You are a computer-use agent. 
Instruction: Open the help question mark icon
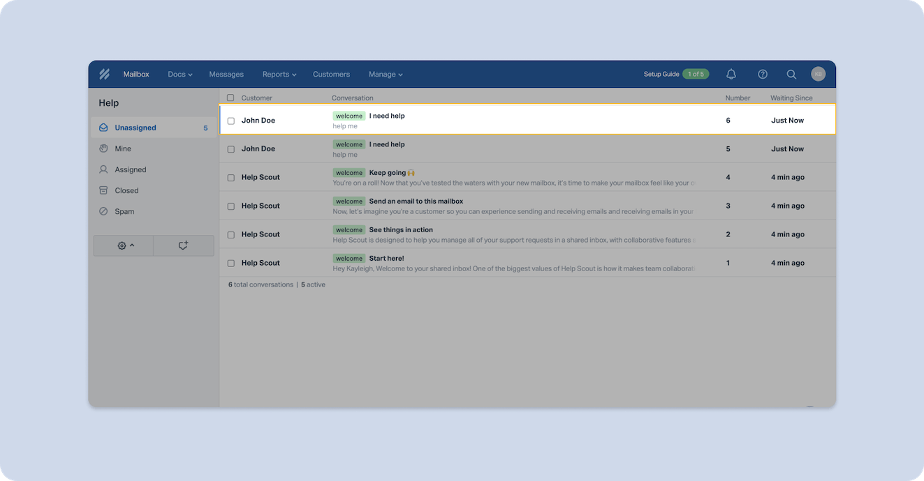pos(763,74)
